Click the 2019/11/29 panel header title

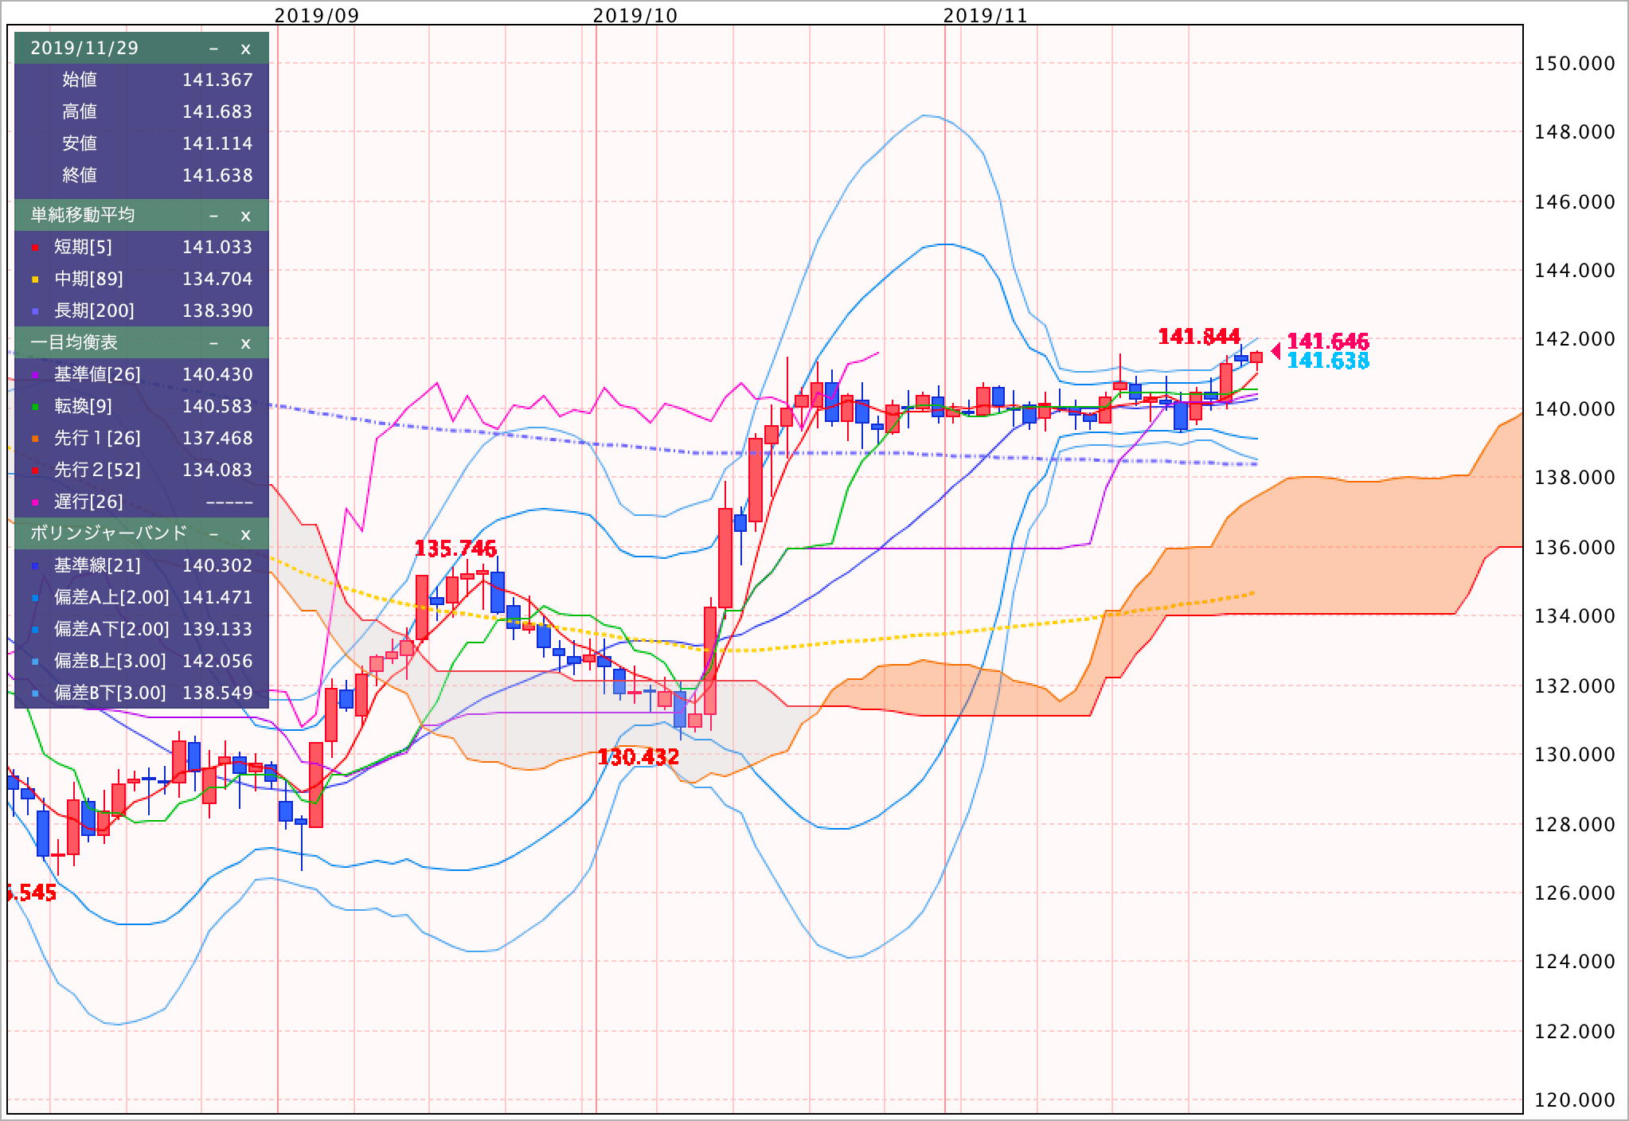click(x=84, y=49)
